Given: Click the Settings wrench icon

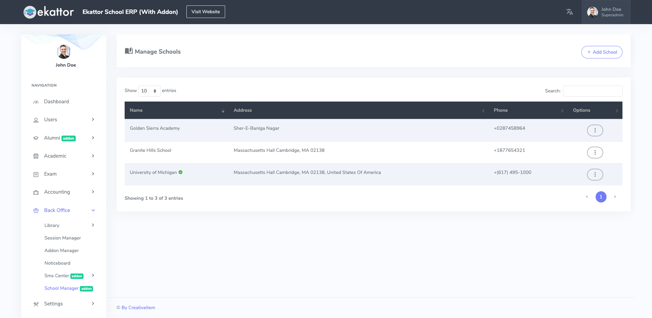Looking at the screenshot, I should coord(36,304).
